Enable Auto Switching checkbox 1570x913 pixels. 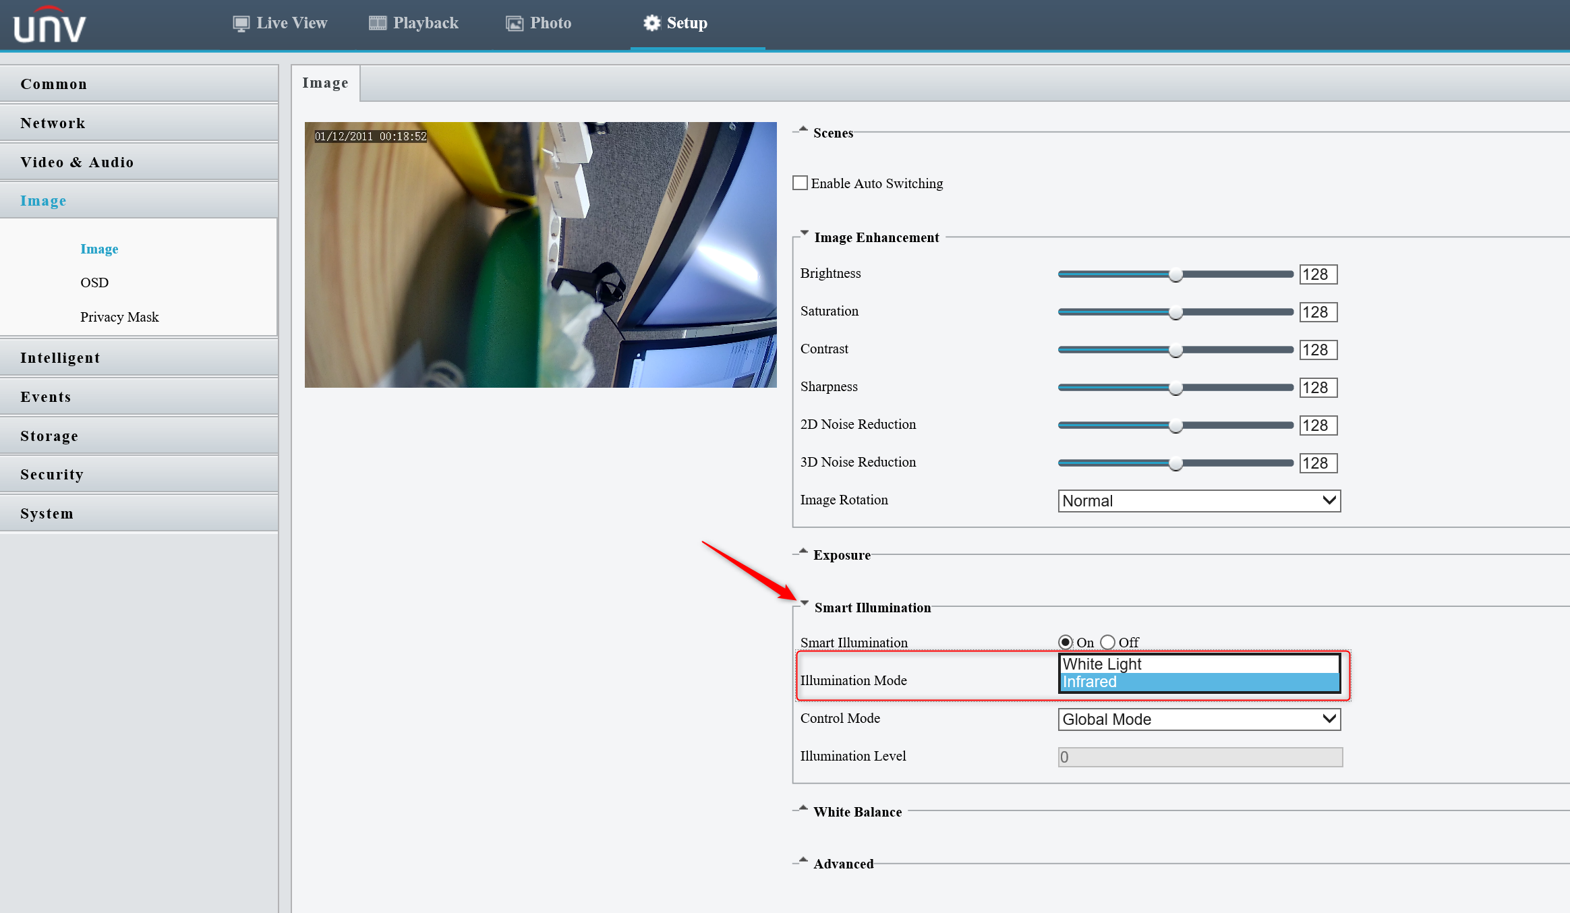tap(800, 183)
